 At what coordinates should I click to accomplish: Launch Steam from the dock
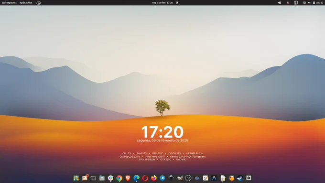coord(240,178)
